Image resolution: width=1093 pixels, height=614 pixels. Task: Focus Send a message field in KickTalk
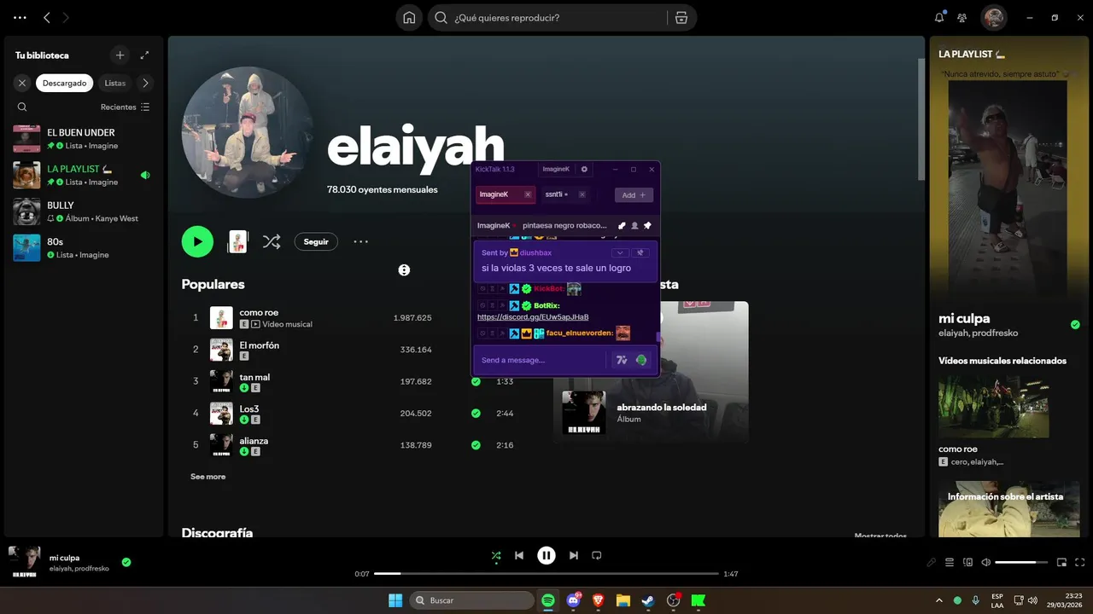tap(541, 360)
